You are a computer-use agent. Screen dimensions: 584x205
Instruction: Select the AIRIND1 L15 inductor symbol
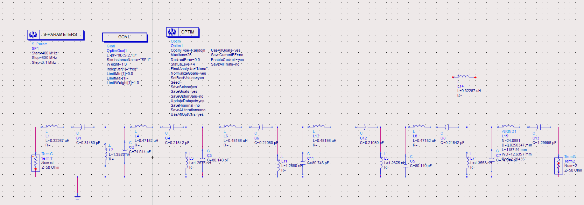(508, 126)
